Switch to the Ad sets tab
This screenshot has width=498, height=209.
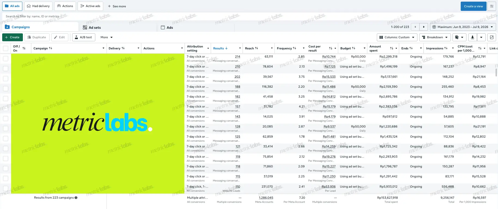pyautogui.click(x=92, y=27)
